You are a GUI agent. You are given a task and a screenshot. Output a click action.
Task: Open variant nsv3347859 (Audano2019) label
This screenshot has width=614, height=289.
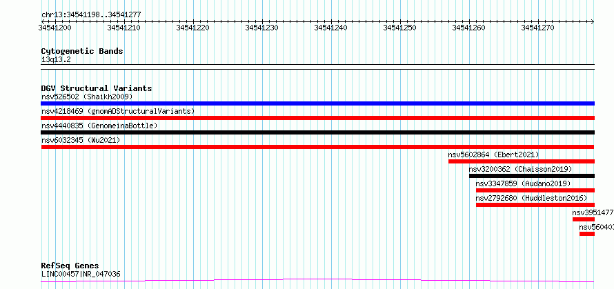coord(523,183)
